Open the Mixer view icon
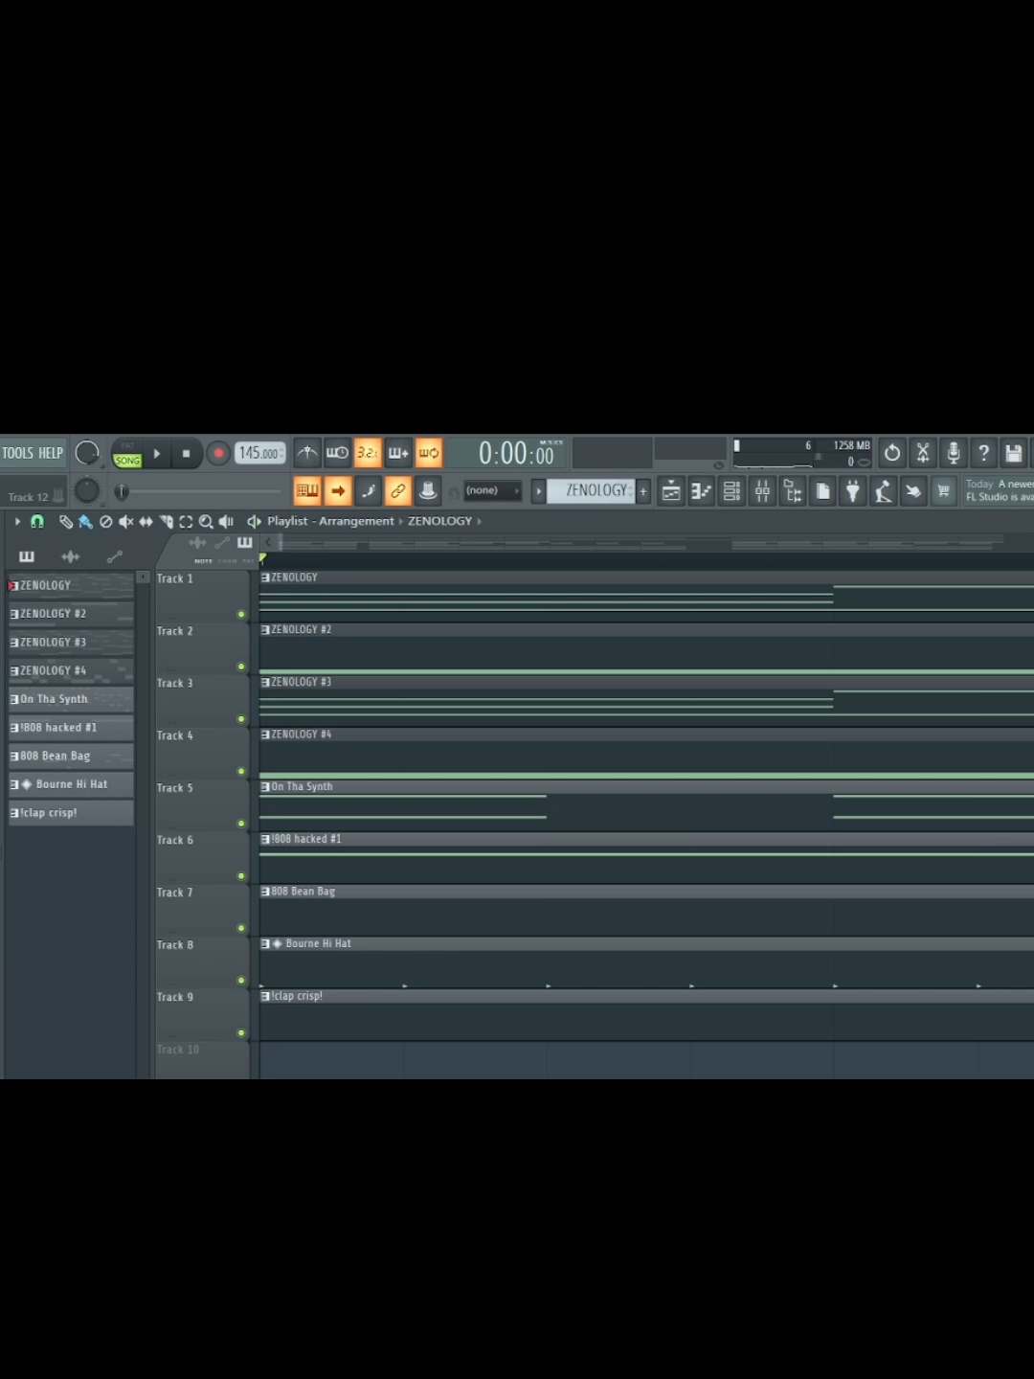The width and height of the screenshot is (1034, 1379). pyautogui.click(x=762, y=491)
